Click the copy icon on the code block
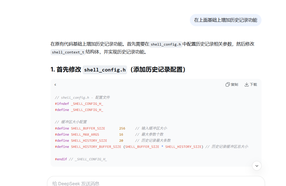This screenshot has width=286, height=186. 228,84
